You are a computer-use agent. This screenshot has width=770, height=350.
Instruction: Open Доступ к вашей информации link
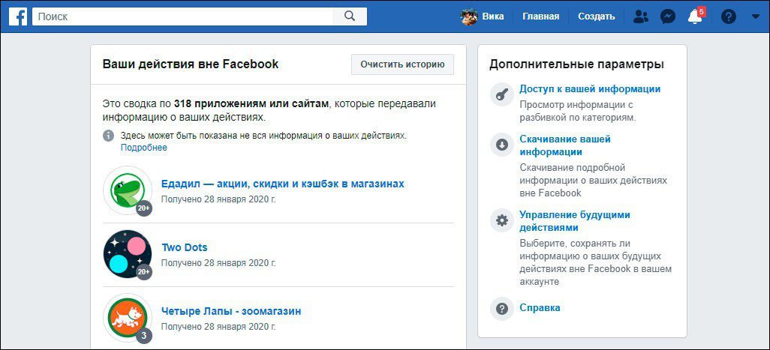(590, 89)
